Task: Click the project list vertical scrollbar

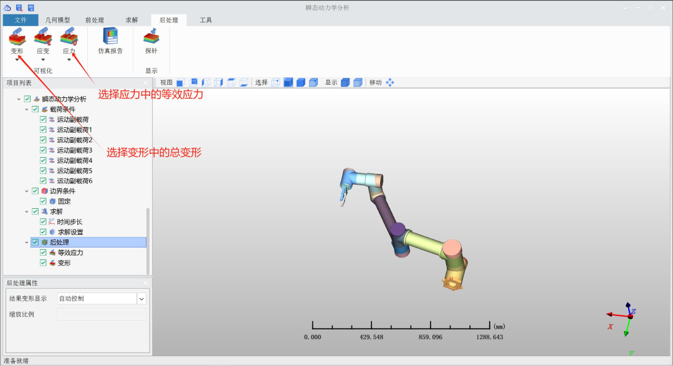Action: (x=148, y=241)
